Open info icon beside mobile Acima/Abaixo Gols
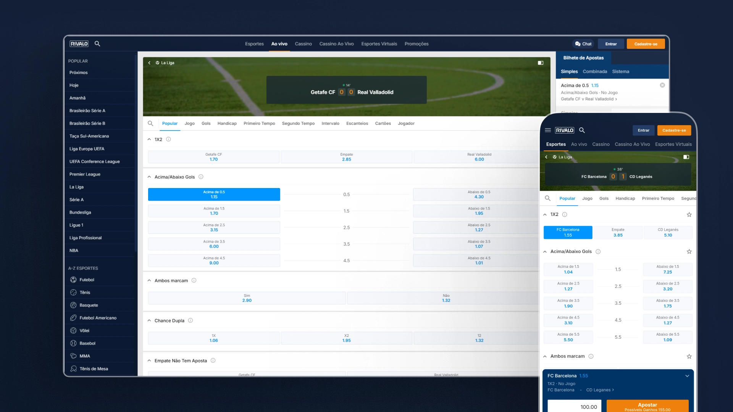Image resolution: width=733 pixels, height=412 pixels. [598, 252]
